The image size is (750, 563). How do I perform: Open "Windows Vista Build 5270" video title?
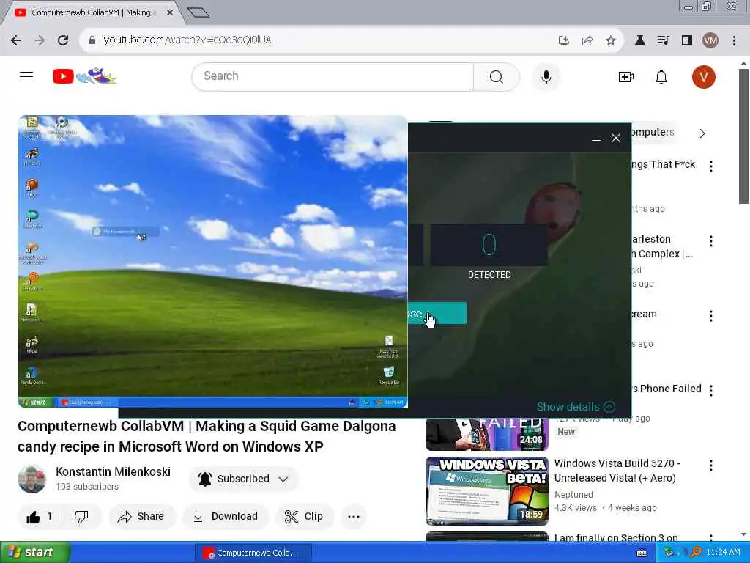click(617, 471)
